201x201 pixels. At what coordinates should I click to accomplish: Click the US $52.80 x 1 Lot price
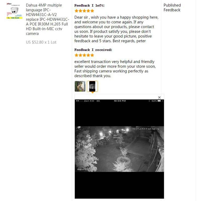point(41,42)
